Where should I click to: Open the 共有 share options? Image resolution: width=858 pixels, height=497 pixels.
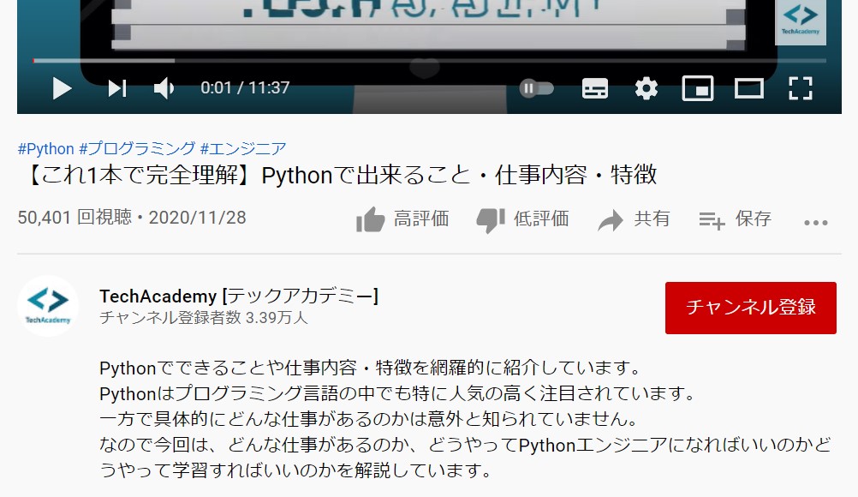635,219
